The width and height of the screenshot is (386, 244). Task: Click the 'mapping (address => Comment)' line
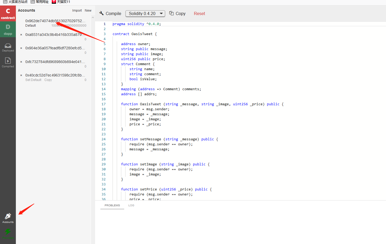[161, 89]
